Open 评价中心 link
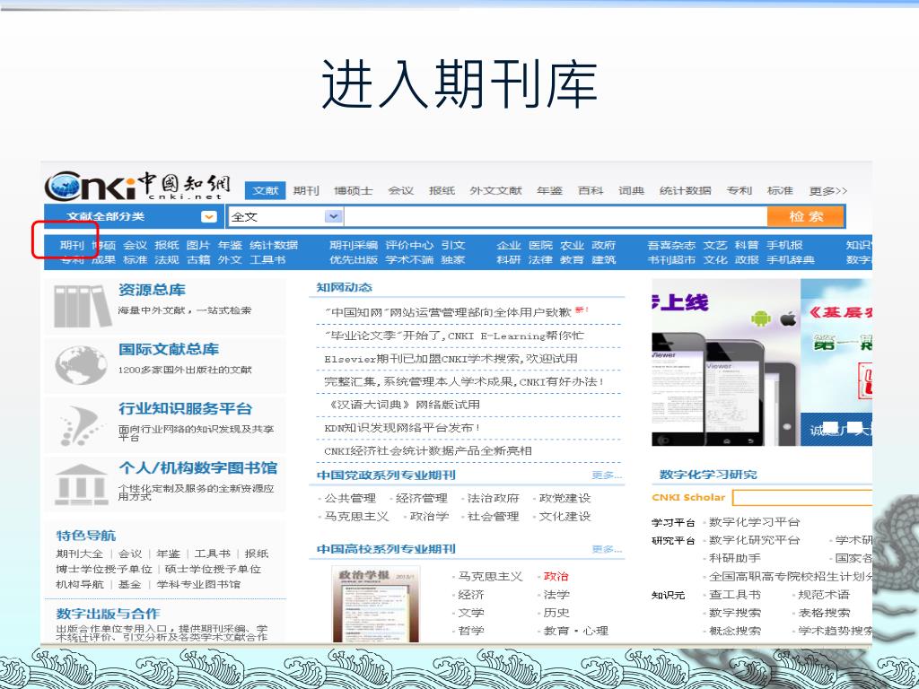This screenshot has height=689, width=919. coord(409,245)
